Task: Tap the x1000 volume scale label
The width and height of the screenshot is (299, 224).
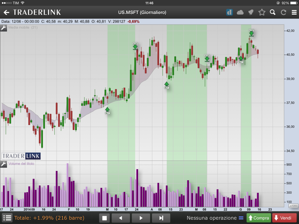Action: click(293, 206)
